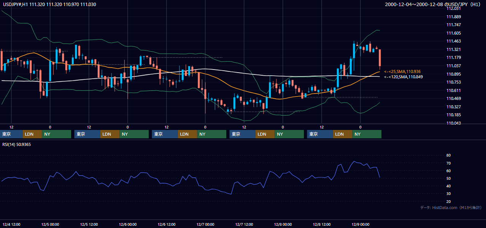The image size is (486, 228).
Task: Click the leftmost 東京 session block
Action: coord(12,134)
